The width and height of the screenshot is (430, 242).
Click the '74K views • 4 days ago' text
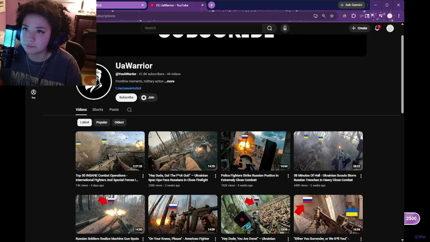click(90, 186)
